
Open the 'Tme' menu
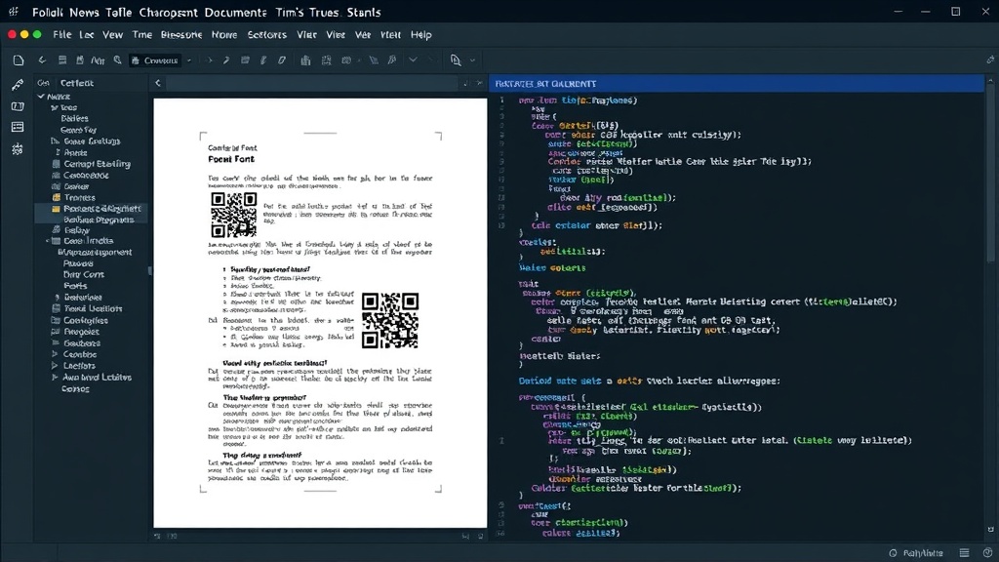[x=142, y=34]
